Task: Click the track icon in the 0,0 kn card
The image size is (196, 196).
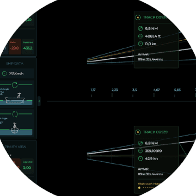Action: 138,17
